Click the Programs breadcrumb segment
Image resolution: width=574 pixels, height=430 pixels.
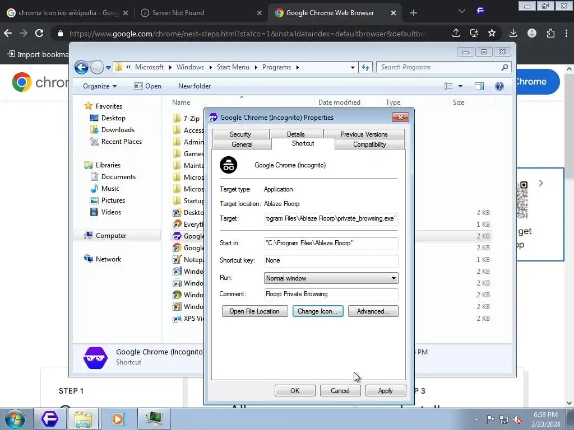[x=276, y=67]
